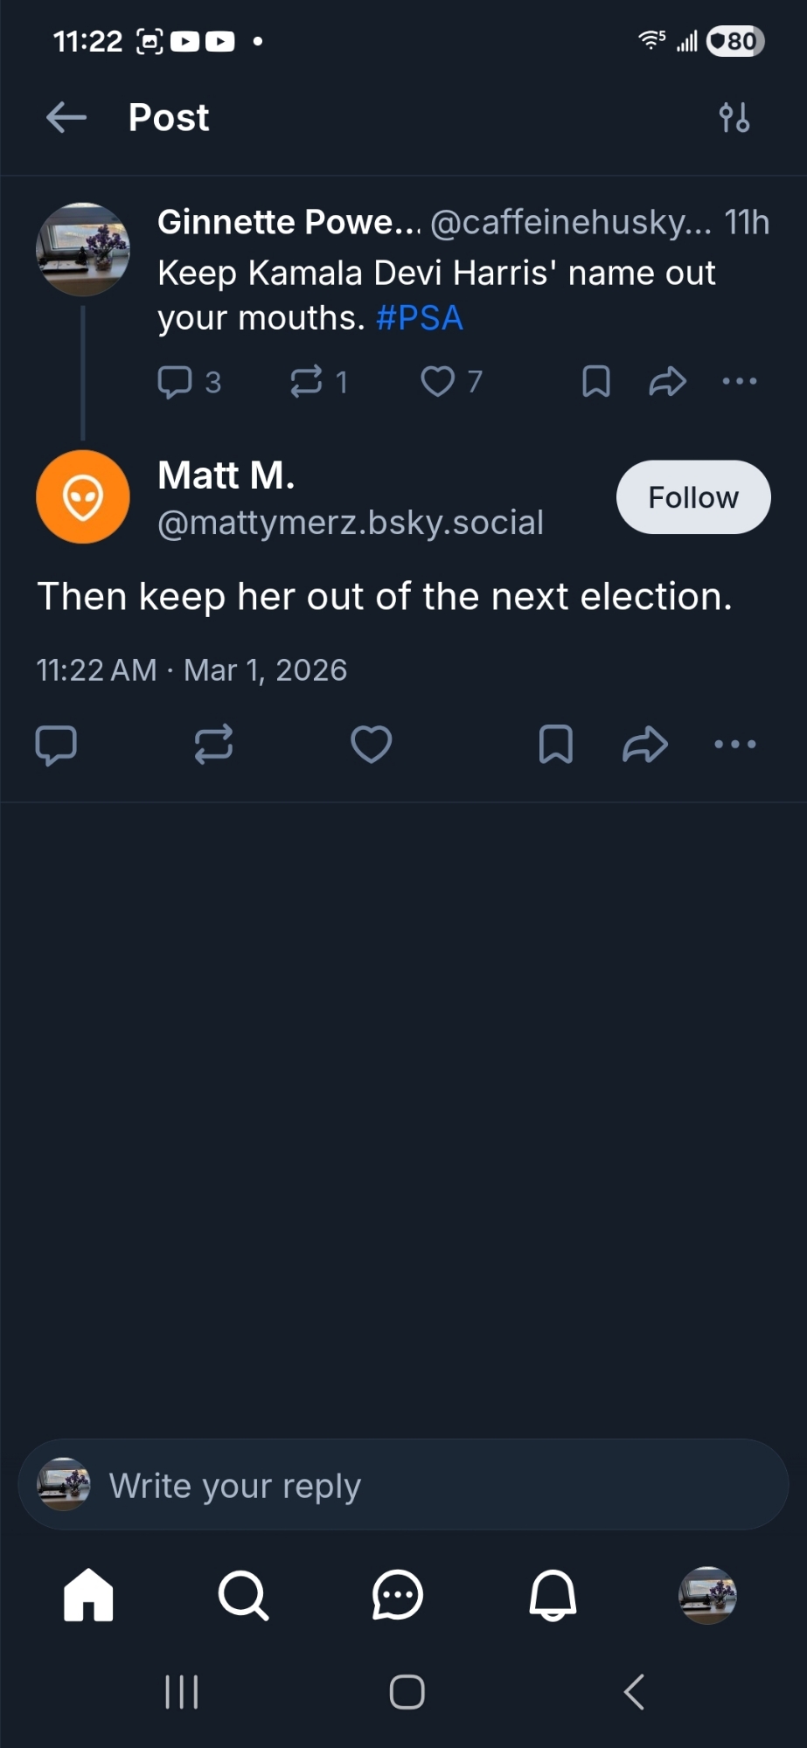Like Matt M.'s reply
The width and height of the screenshot is (807, 1748).
coord(371,745)
